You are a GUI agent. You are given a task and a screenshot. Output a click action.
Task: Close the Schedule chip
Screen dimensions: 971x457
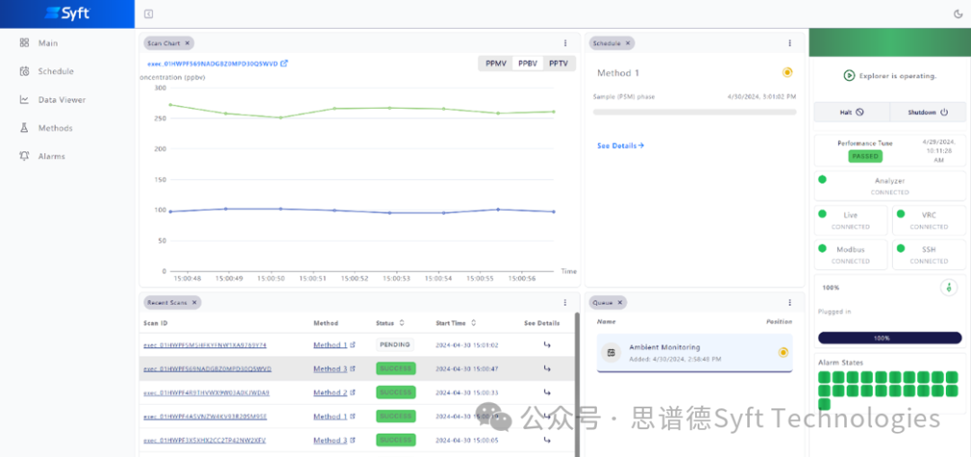tap(628, 43)
